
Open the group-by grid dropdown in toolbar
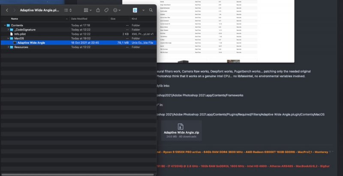point(87,9)
